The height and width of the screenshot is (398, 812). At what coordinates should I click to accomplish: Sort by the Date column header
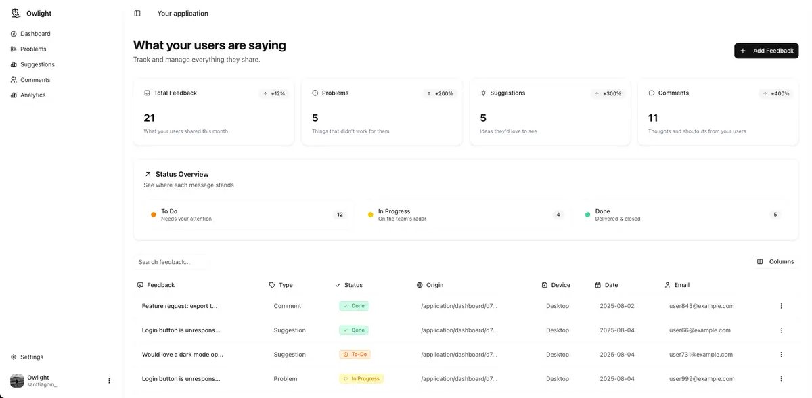pyautogui.click(x=606, y=285)
